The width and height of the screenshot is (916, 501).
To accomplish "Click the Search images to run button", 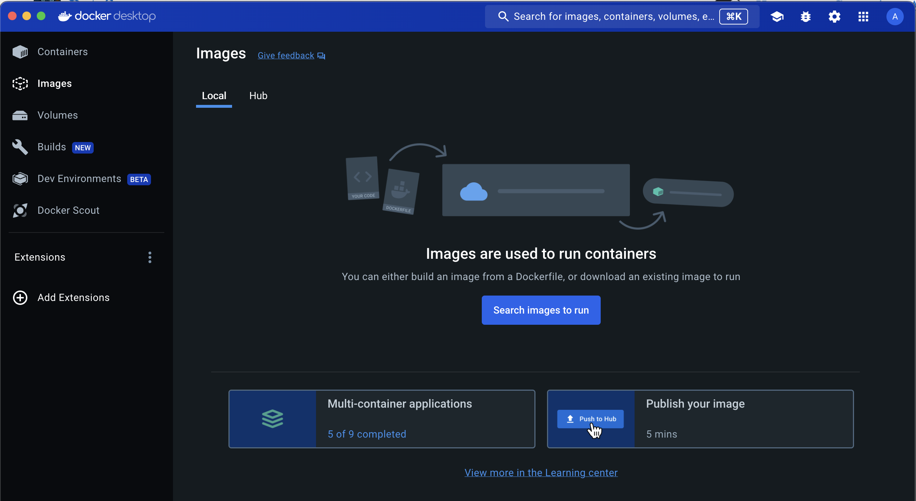I will click(x=541, y=310).
